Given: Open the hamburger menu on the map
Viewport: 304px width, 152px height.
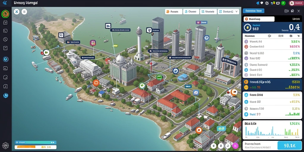Looking at the screenshot, I should click(x=24, y=12).
